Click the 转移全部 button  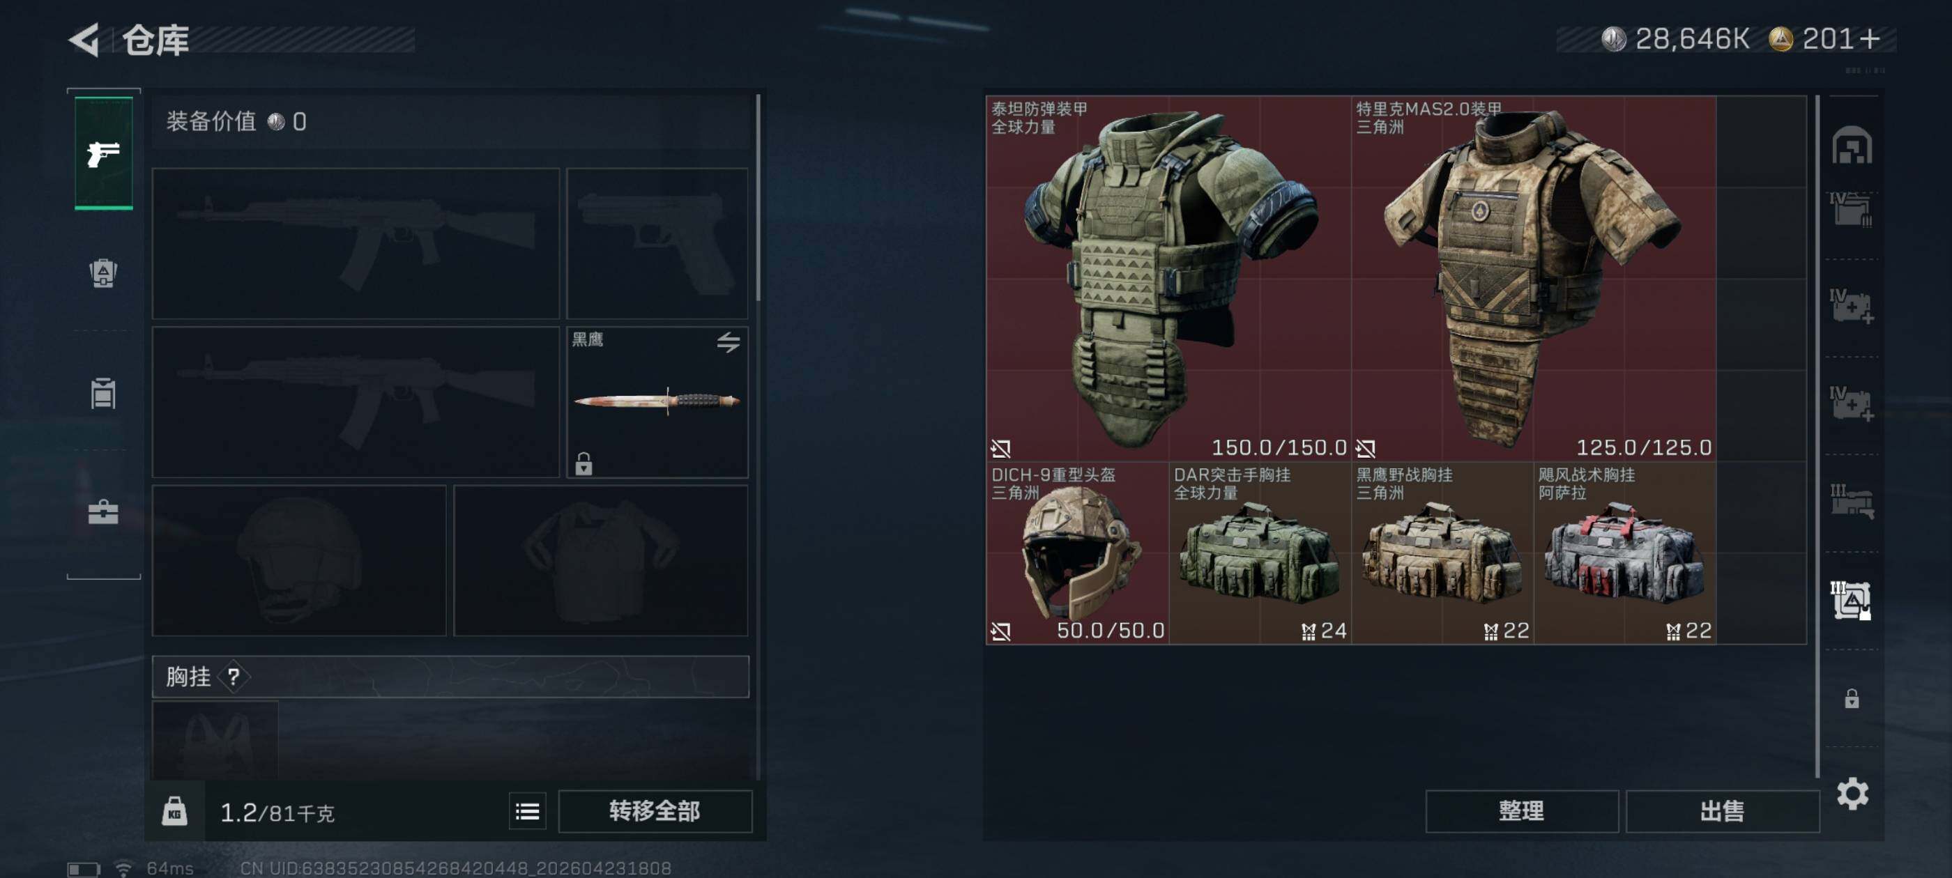[655, 811]
